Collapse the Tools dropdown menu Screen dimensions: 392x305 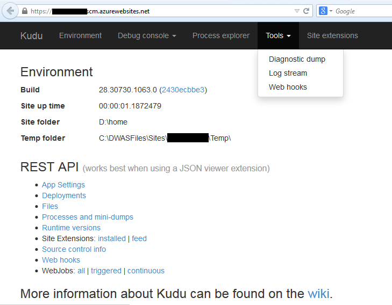(278, 35)
